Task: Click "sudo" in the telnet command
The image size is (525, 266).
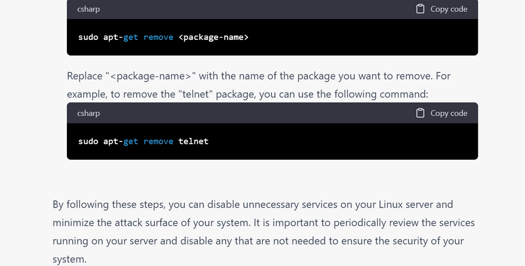Action: pos(88,141)
